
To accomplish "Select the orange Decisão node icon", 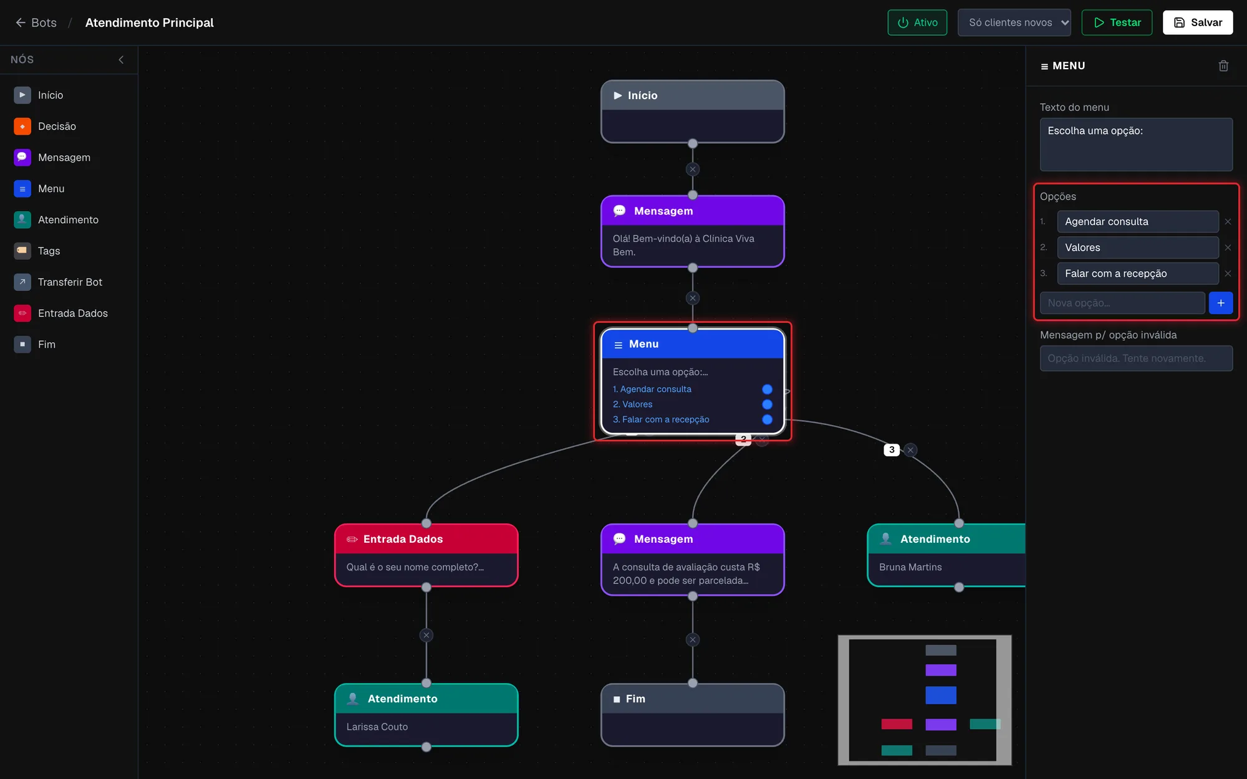I will click(22, 127).
